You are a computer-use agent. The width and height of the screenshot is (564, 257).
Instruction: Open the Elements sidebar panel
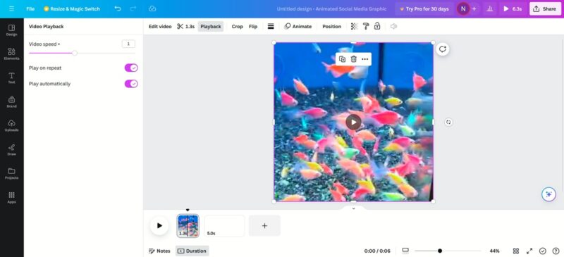click(x=11, y=54)
